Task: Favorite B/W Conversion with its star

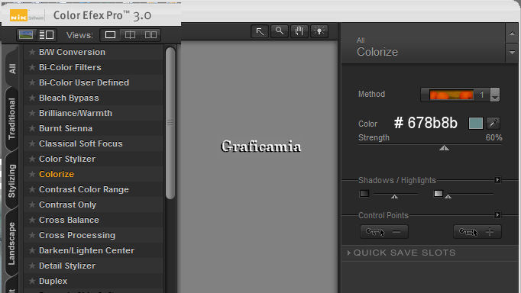Action: click(x=32, y=52)
